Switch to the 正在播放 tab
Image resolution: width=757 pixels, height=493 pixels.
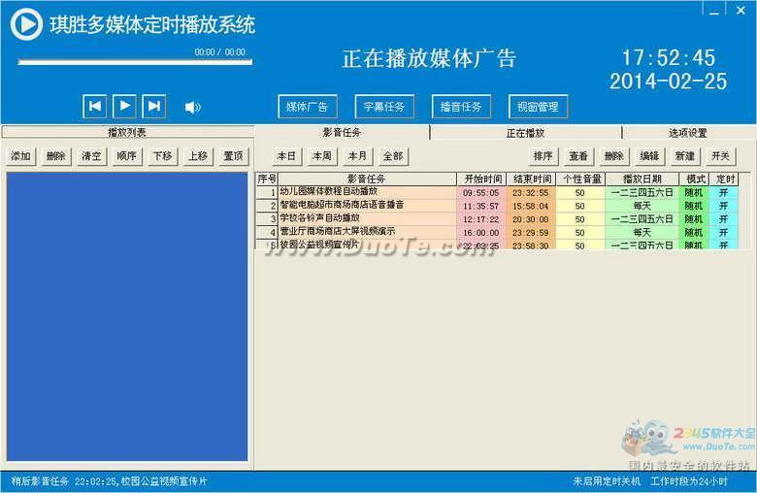[x=525, y=133]
